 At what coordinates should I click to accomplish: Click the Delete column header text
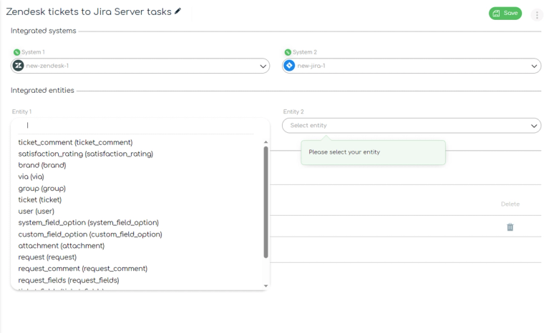coord(510,204)
